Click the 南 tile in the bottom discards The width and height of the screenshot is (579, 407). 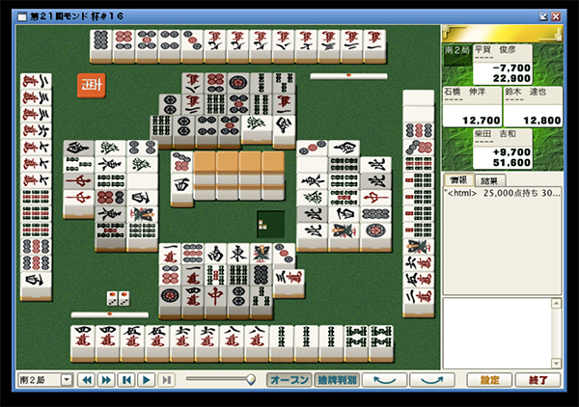pos(215,254)
